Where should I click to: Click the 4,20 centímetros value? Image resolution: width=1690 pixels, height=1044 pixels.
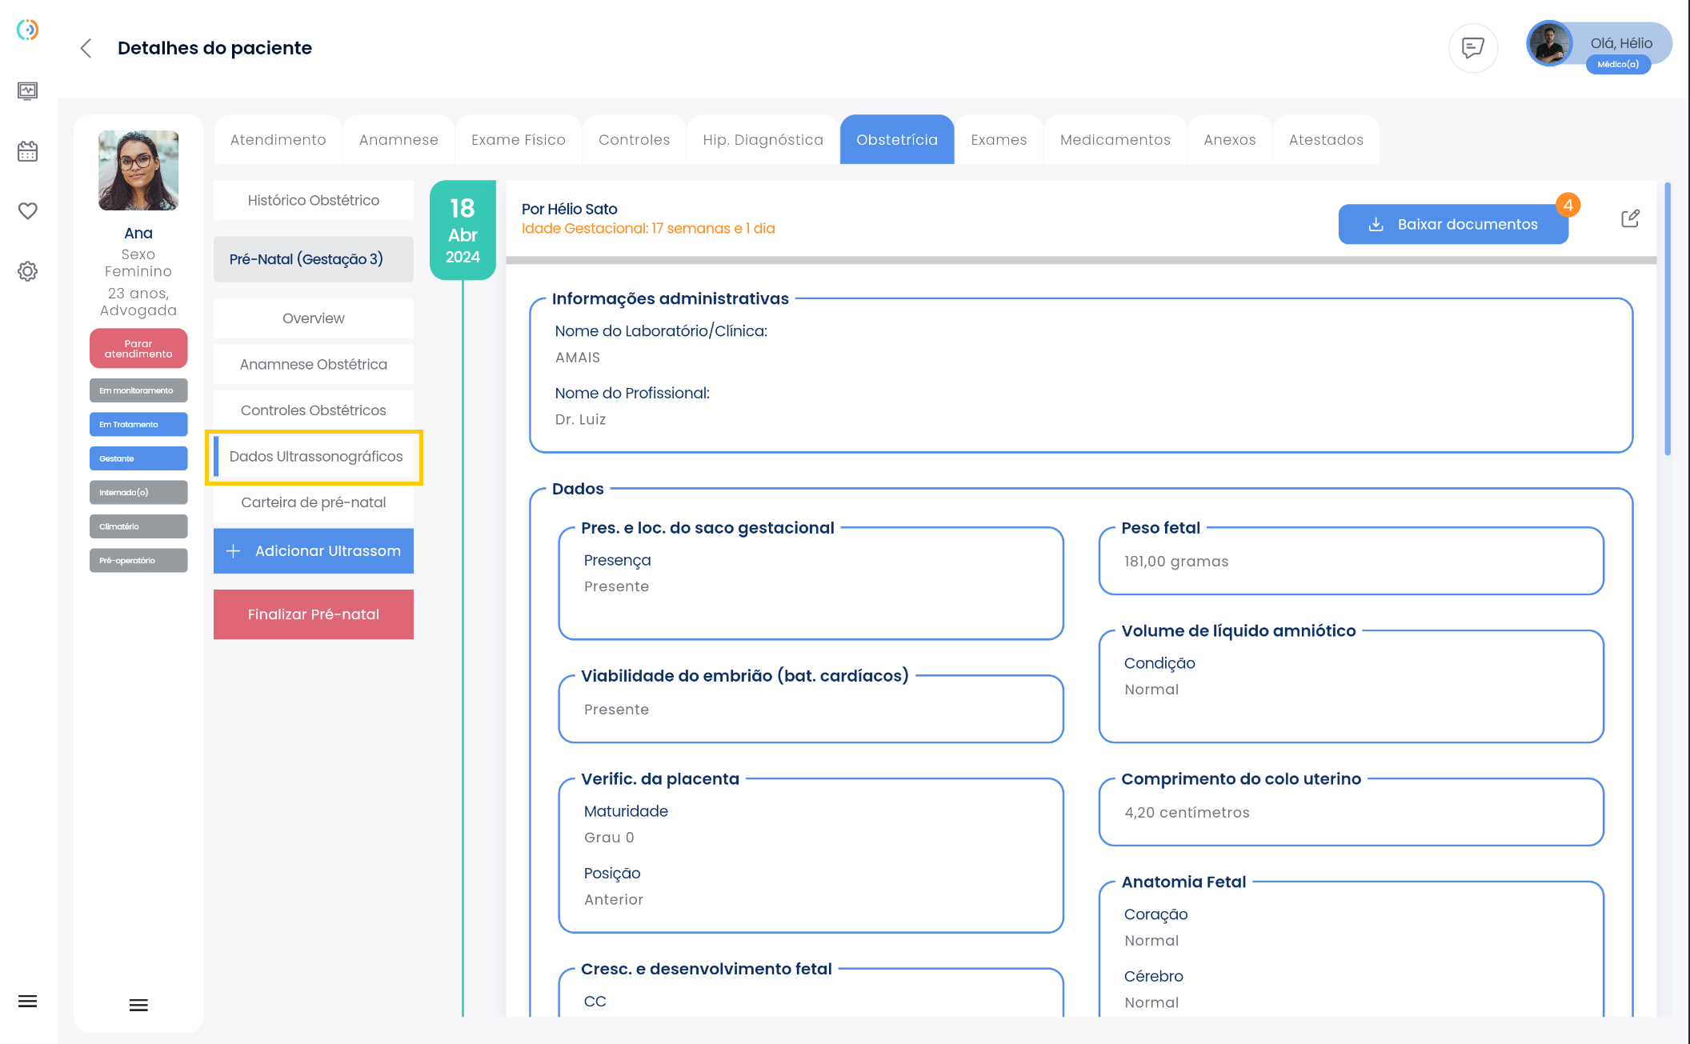coord(1187,813)
